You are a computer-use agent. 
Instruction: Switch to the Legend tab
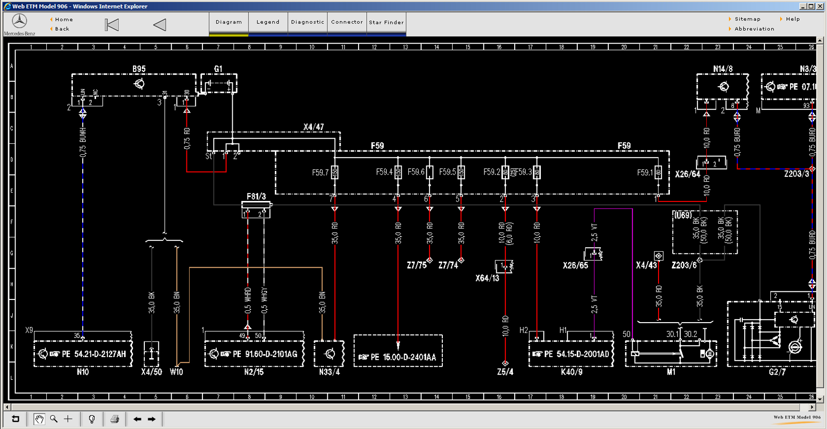[x=268, y=22]
